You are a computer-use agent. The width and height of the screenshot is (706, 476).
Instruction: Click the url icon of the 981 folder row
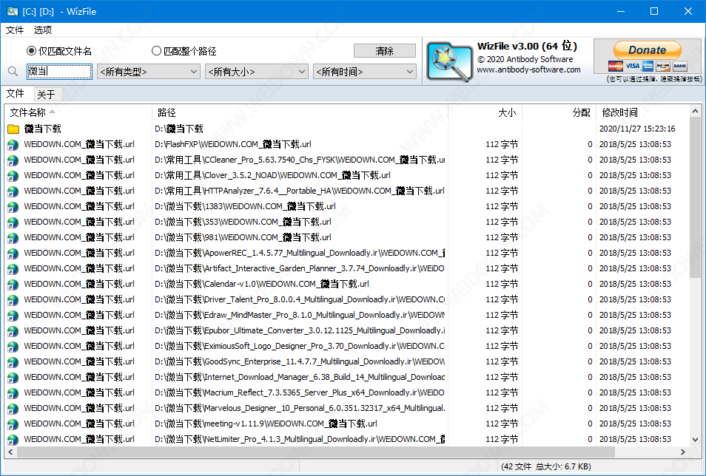click(13, 238)
